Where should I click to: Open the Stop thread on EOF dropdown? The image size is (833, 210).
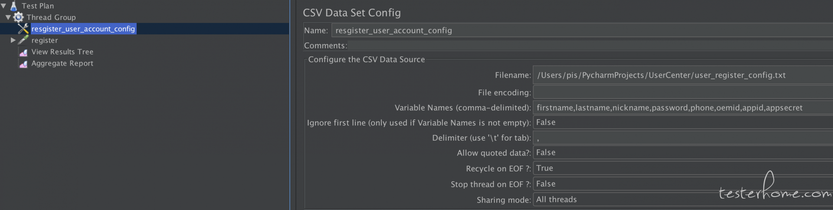point(683,184)
